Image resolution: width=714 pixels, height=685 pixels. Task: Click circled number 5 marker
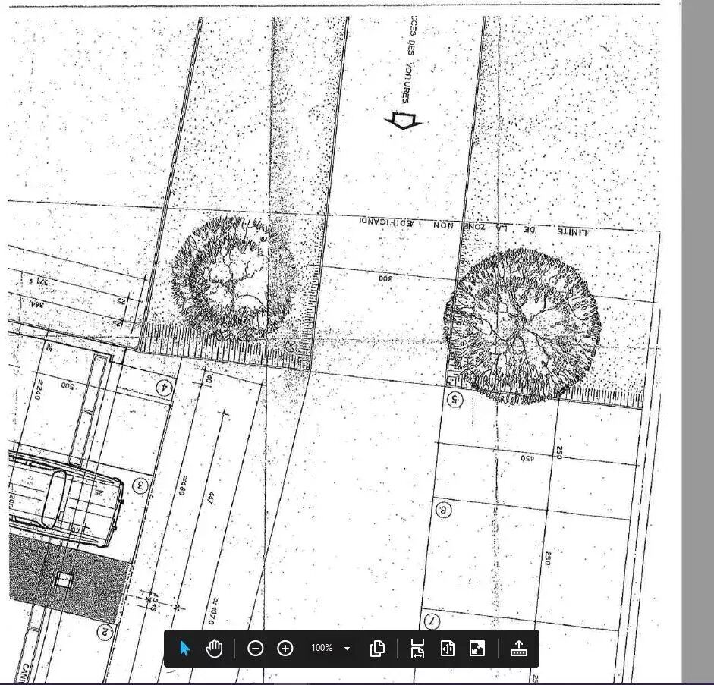(455, 399)
